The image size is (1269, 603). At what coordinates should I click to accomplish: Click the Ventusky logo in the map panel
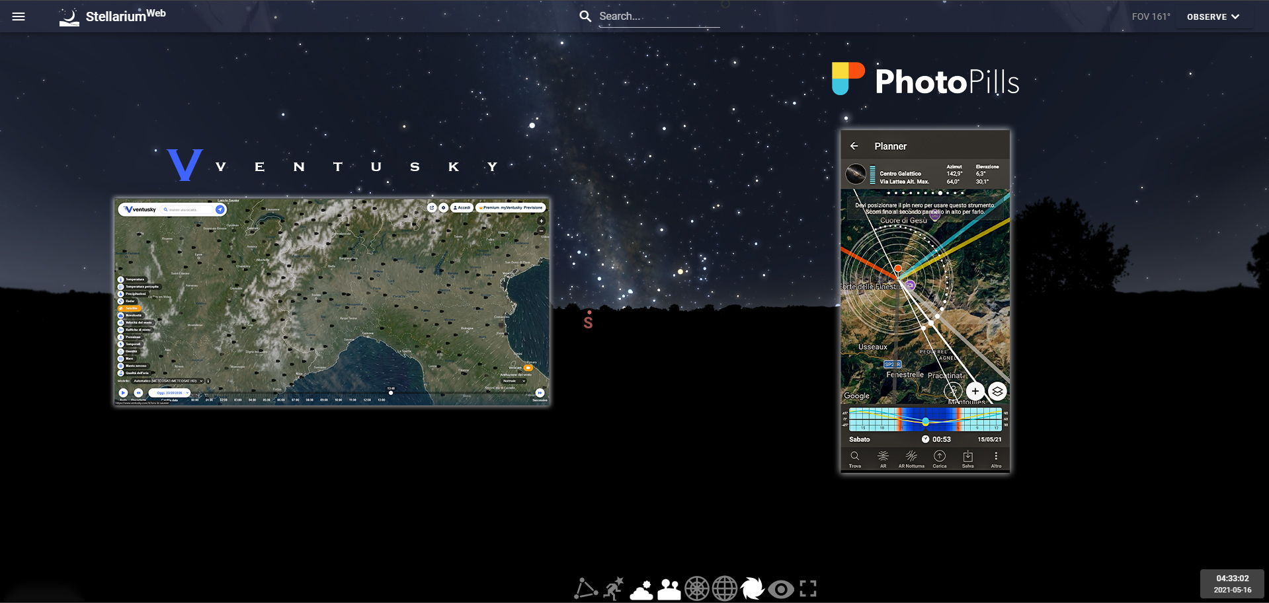tap(140, 209)
